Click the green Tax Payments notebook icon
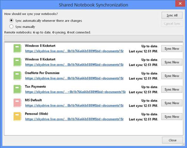Image resolution: width=187 pixels, height=148 pixels. point(17,89)
